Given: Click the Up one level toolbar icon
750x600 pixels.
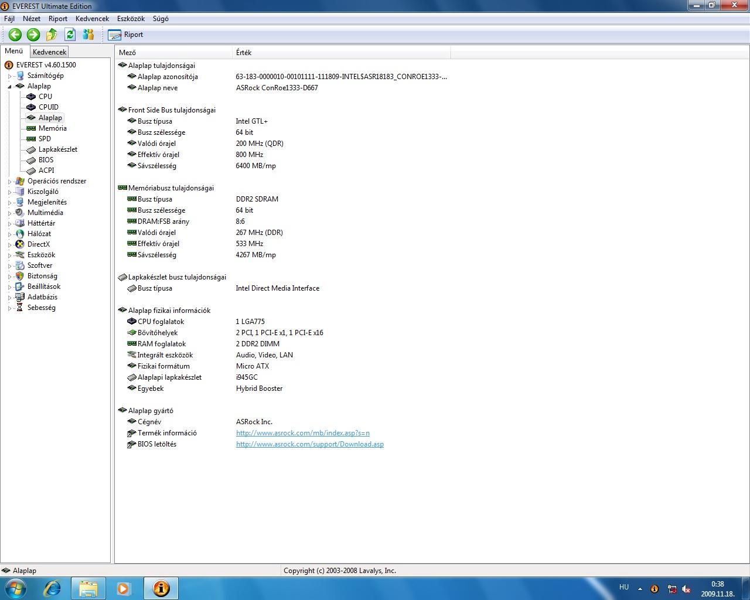Looking at the screenshot, I should (52, 35).
